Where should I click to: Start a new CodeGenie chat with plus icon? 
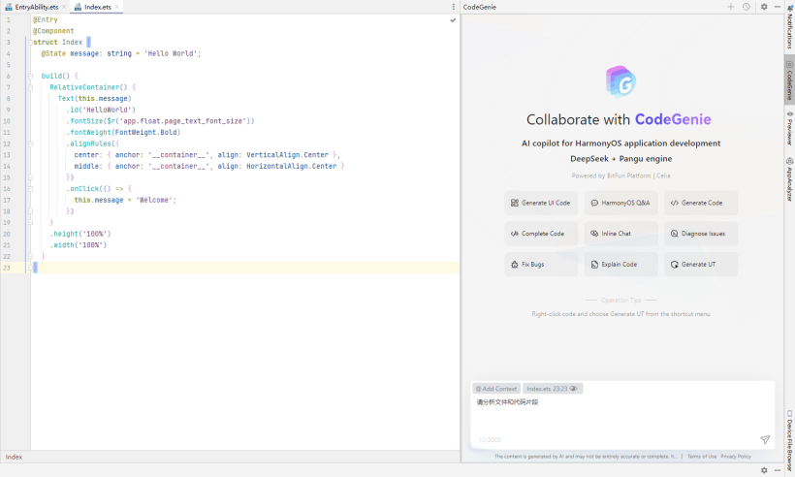(x=731, y=7)
